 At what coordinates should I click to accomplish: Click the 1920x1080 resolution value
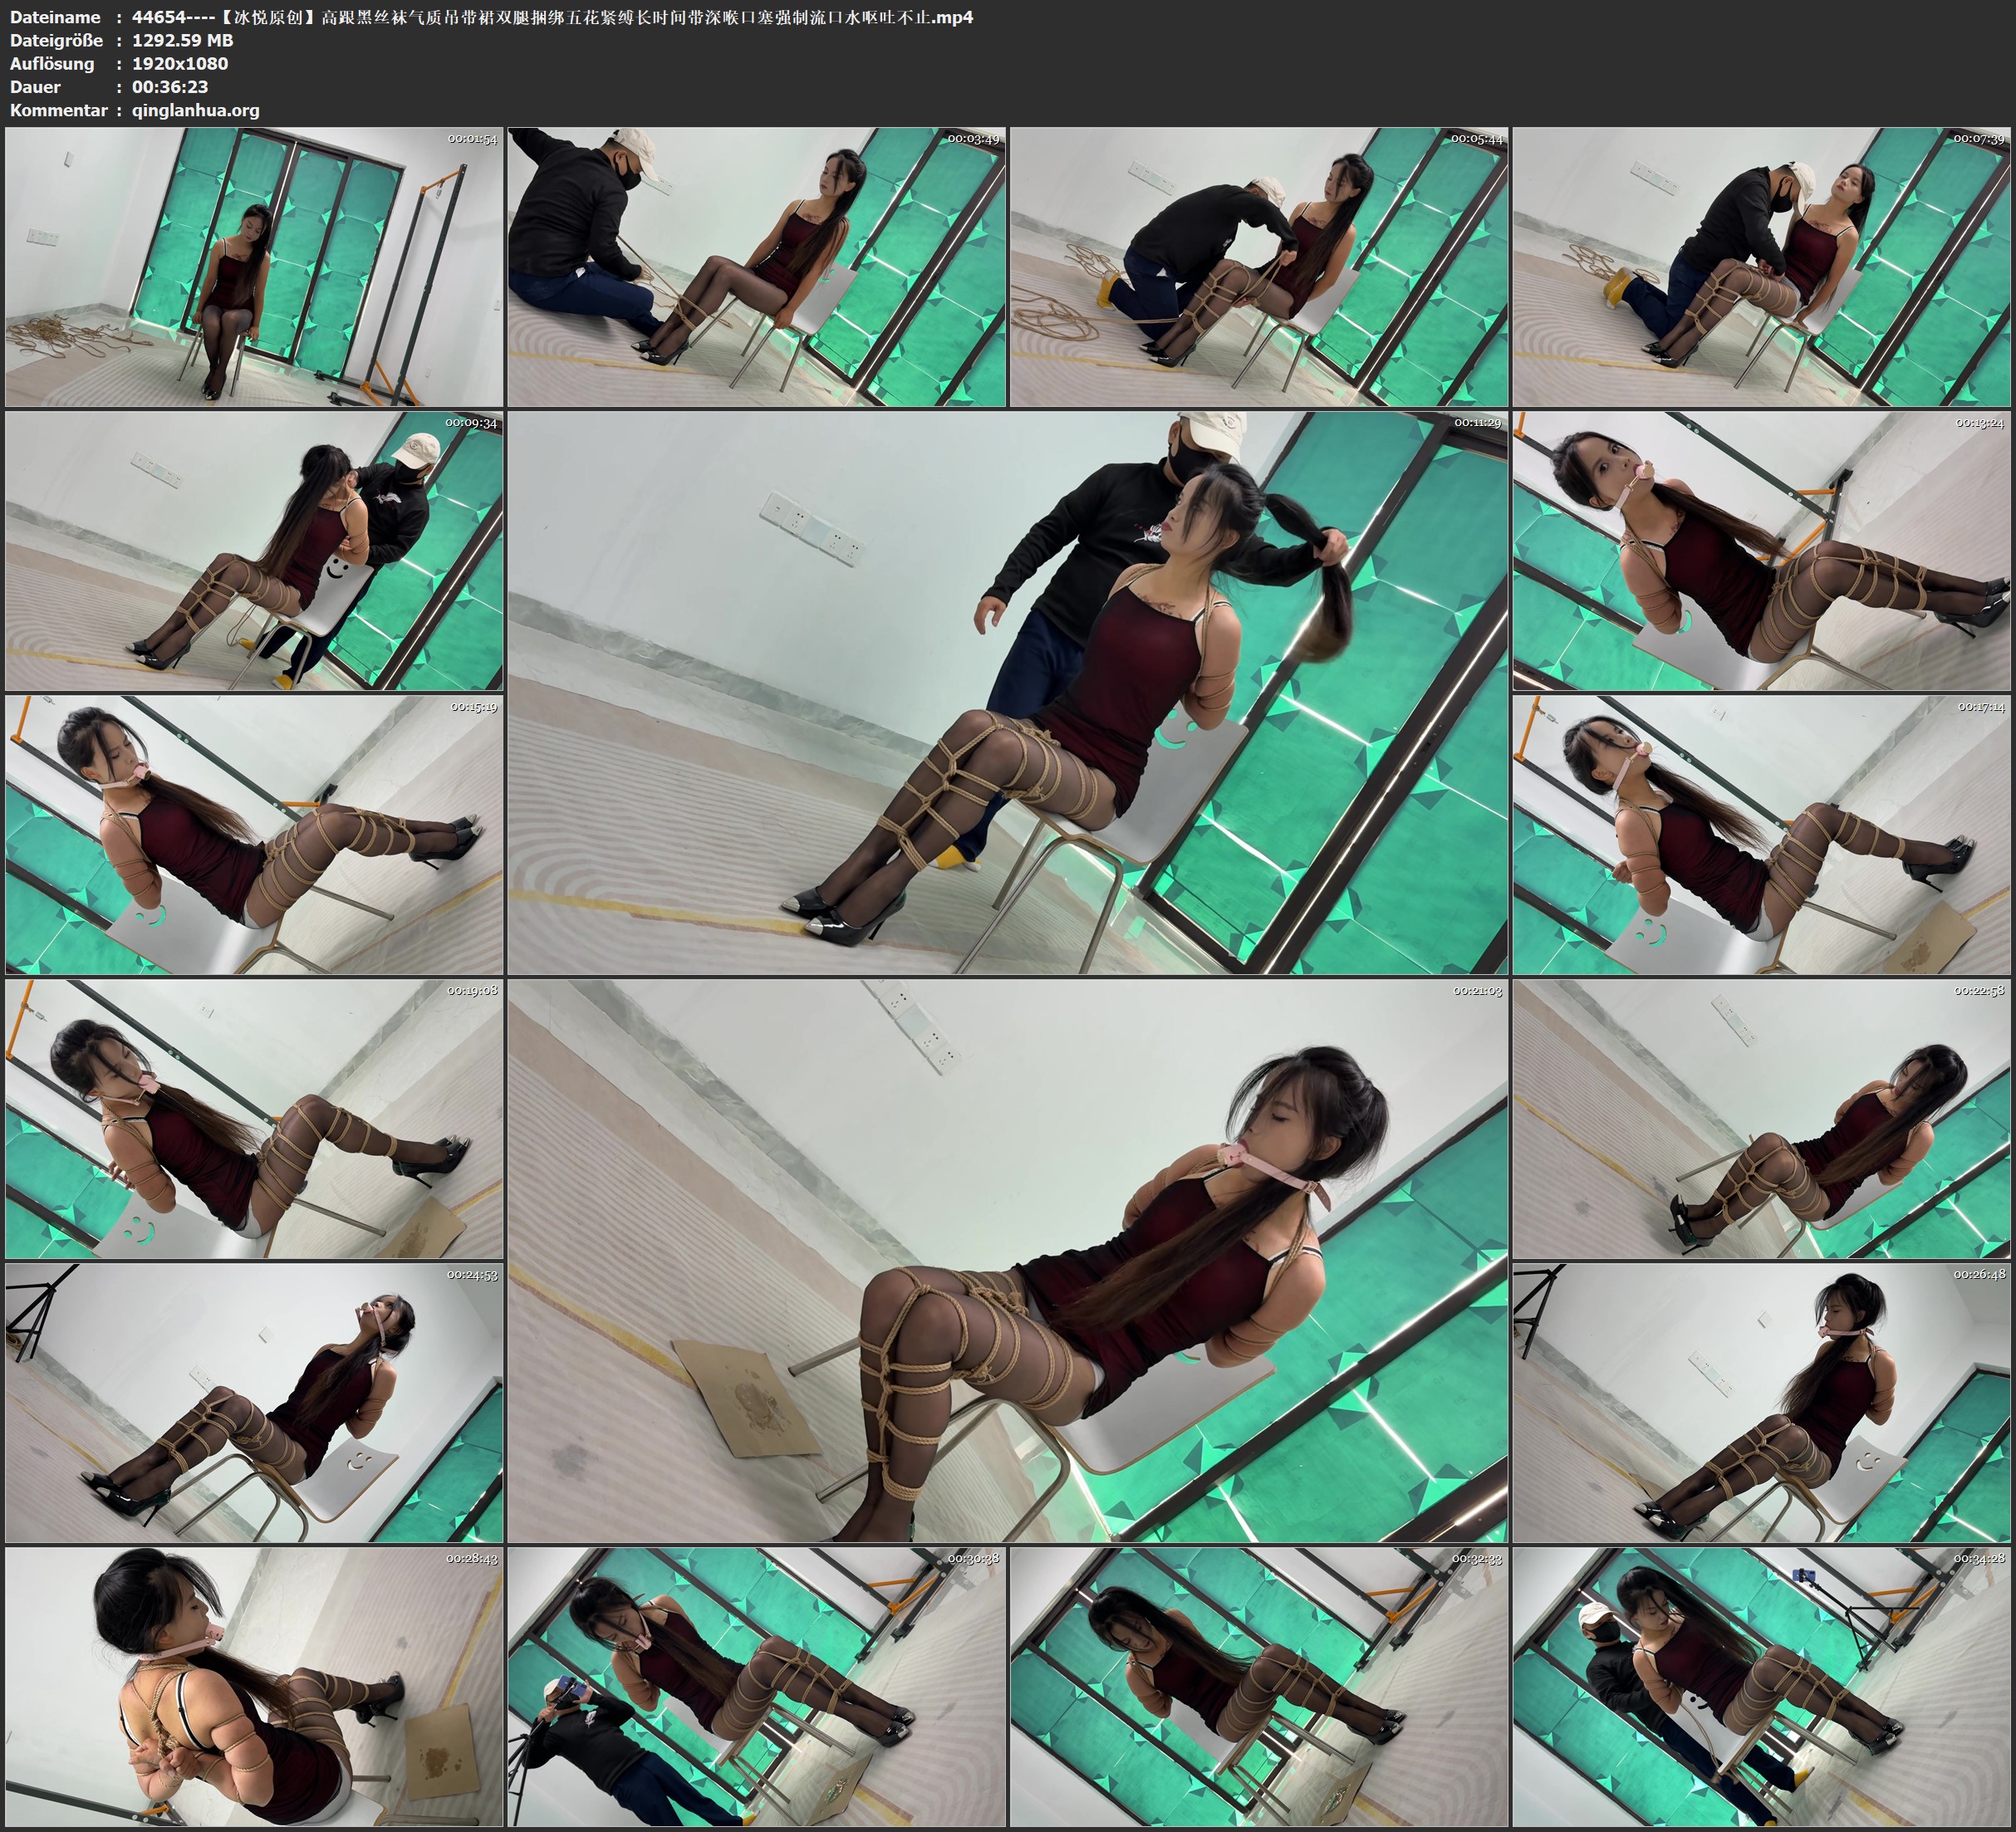point(180,63)
